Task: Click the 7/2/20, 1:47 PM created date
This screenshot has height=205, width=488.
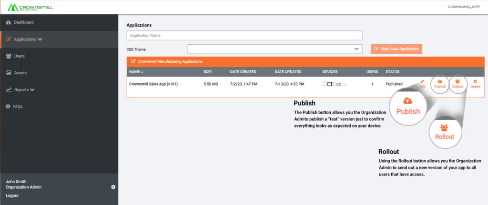Action: [244, 84]
